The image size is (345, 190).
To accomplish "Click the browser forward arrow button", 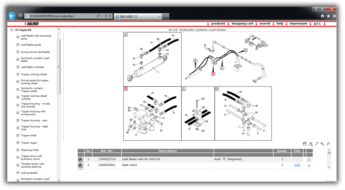I will pos(20,16).
